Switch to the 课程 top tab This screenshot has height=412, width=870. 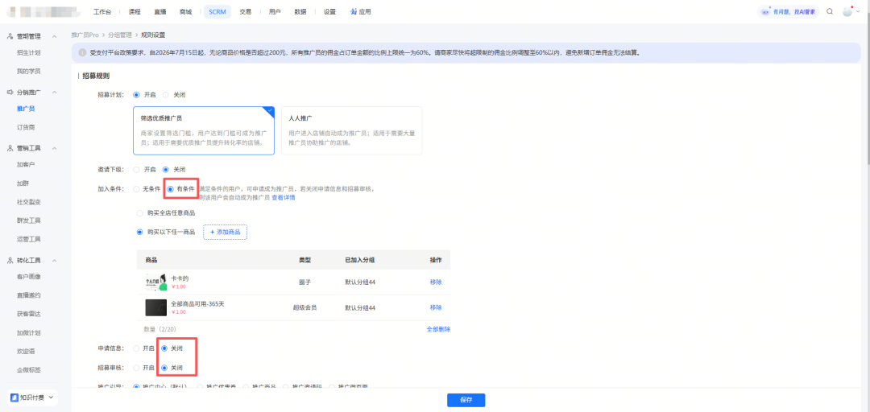tap(135, 11)
